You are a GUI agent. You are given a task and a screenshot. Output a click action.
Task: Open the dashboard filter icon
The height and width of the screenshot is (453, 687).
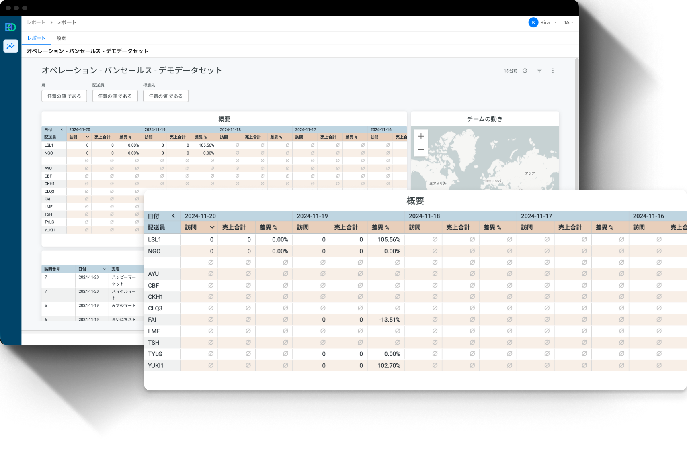point(539,71)
